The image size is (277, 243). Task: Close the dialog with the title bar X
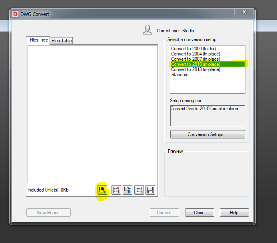[x=244, y=12]
